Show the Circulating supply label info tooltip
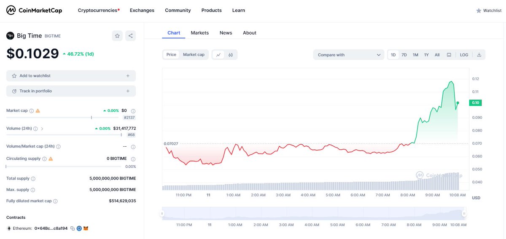Screen dimensions: 506x239 coord(44,159)
